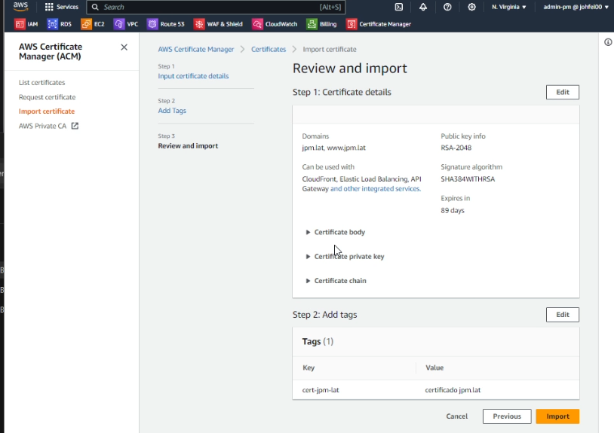Launch the CloudShell terminal icon
The width and height of the screenshot is (614, 433).
pos(398,7)
